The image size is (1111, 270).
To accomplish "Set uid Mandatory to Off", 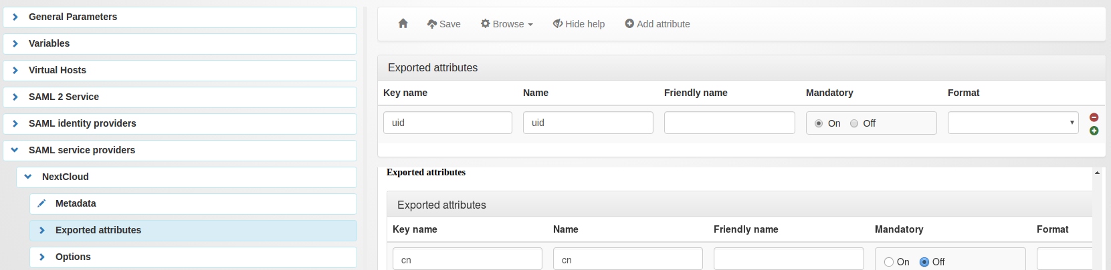I will 854,123.
